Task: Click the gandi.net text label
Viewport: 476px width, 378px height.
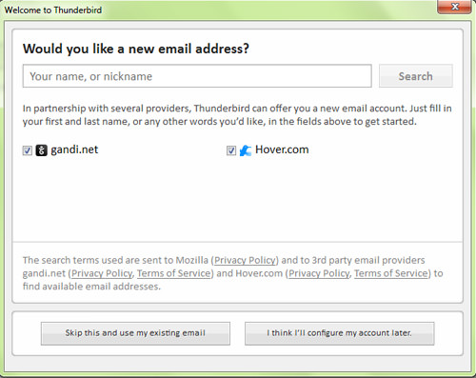Action: pyautogui.click(x=74, y=149)
